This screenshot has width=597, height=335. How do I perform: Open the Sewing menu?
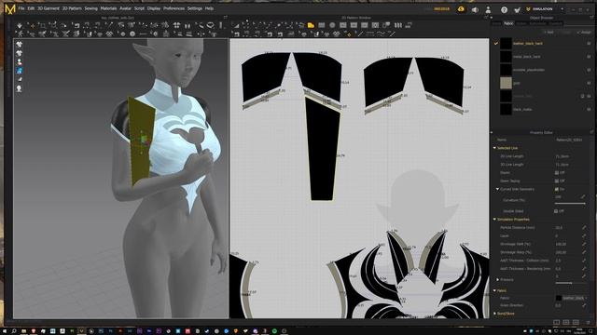(x=91, y=8)
